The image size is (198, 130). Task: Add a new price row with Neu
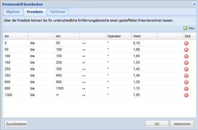[x=189, y=28]
